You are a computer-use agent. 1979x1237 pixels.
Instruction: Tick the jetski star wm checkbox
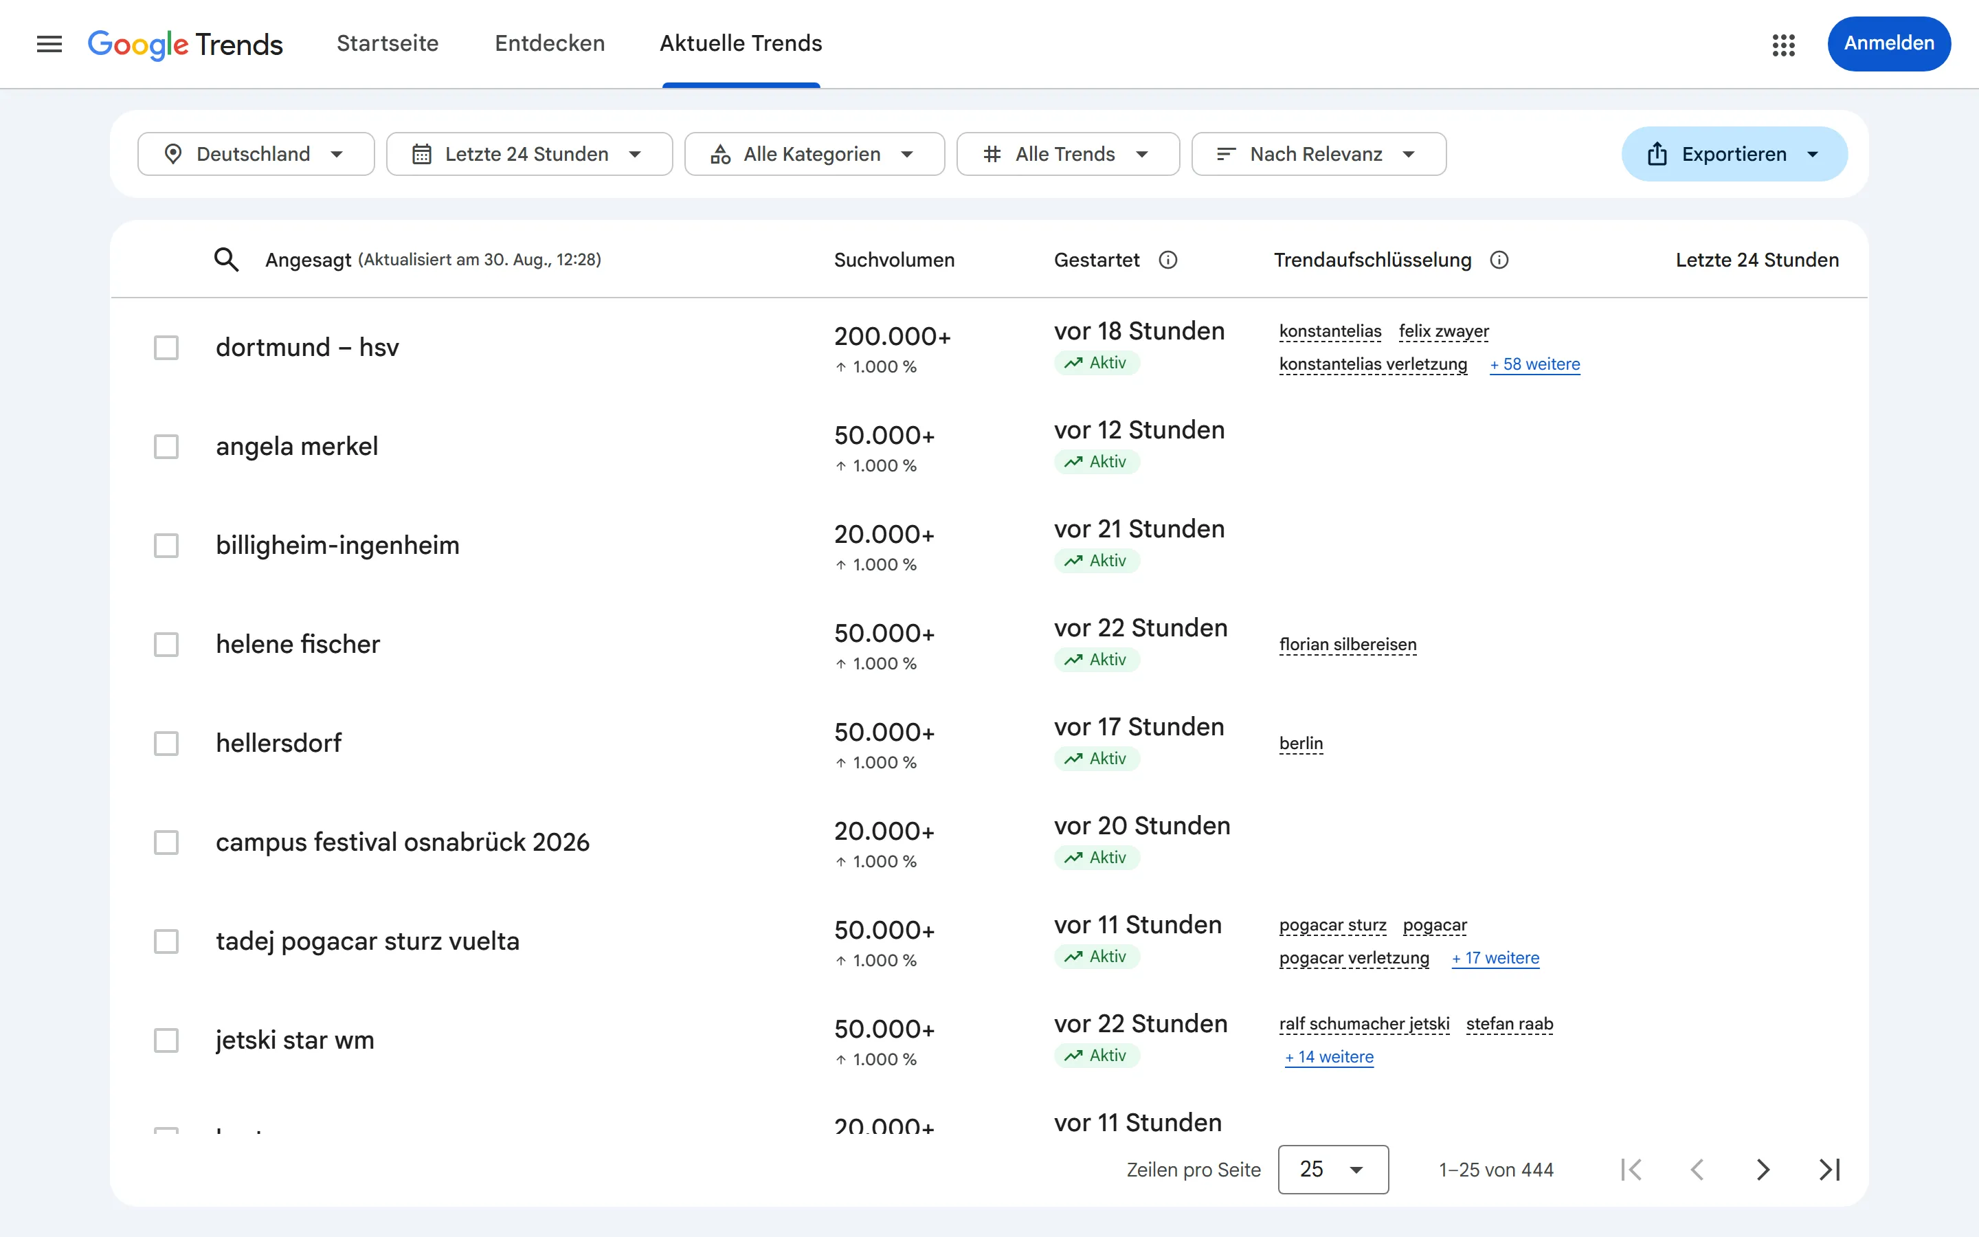coord(166,1040)
